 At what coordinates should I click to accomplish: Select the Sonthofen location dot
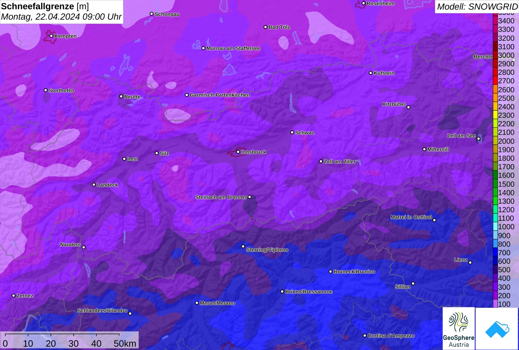[x=46, y=90]
